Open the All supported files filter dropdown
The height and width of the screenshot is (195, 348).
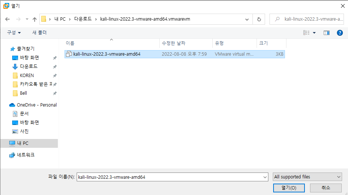(x=307, y=177)
